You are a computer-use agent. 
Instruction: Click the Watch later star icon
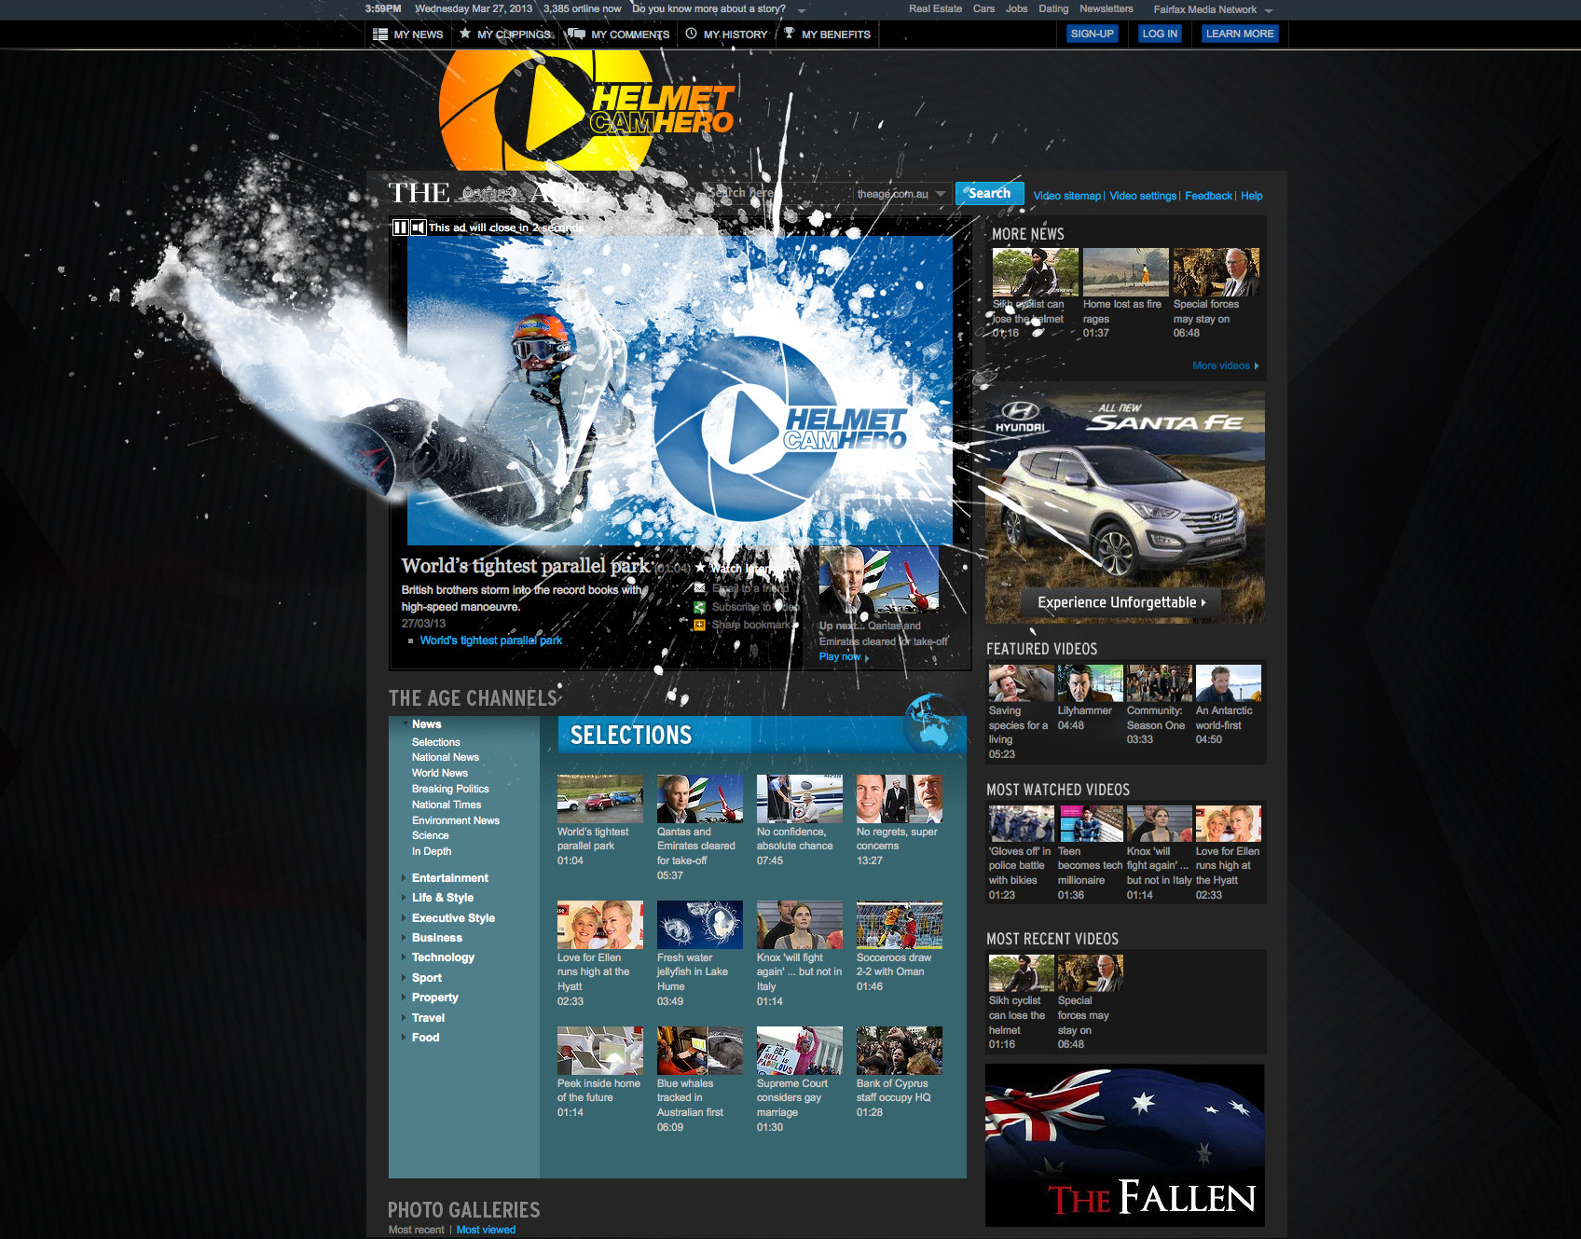(x=700, y=567)
